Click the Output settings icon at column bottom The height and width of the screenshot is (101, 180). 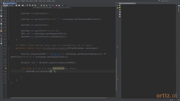point(120,17)
